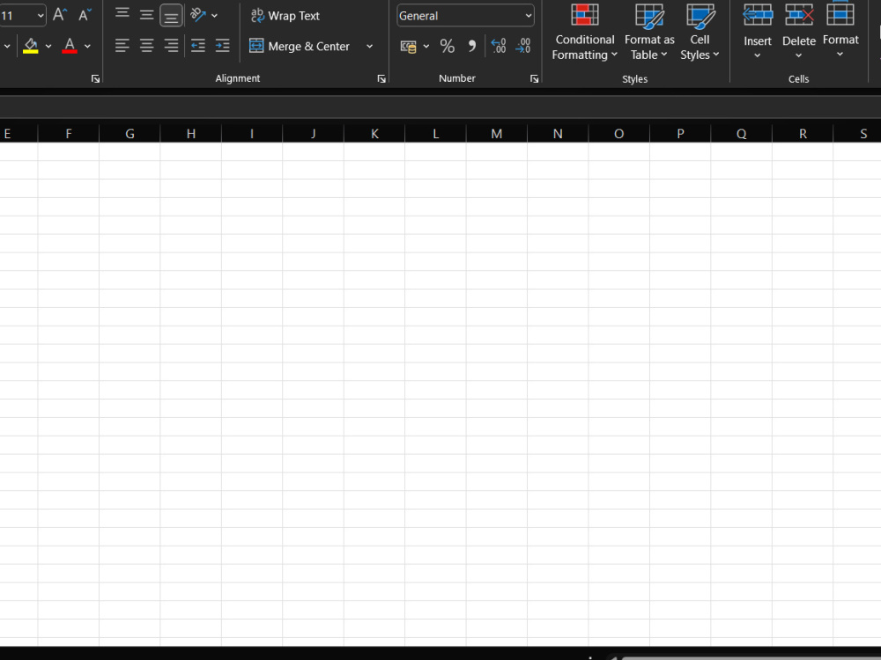Center text horizontally

(146, 46)
